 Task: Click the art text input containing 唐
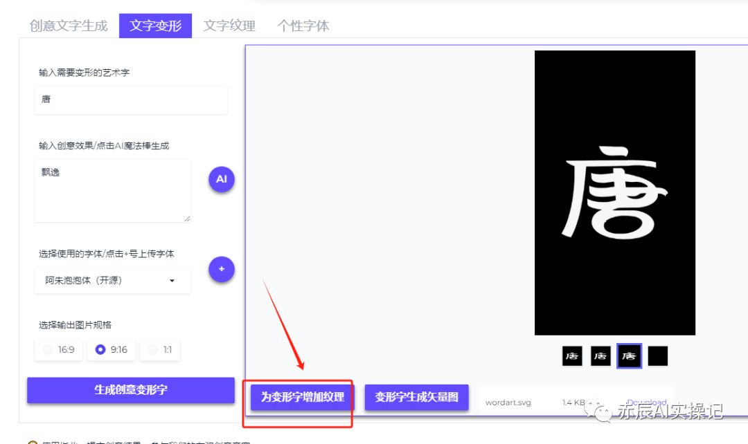pos(131,100)
